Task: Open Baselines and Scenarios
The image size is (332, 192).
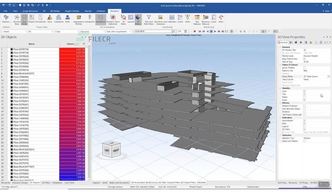Action: coord(160,20)
